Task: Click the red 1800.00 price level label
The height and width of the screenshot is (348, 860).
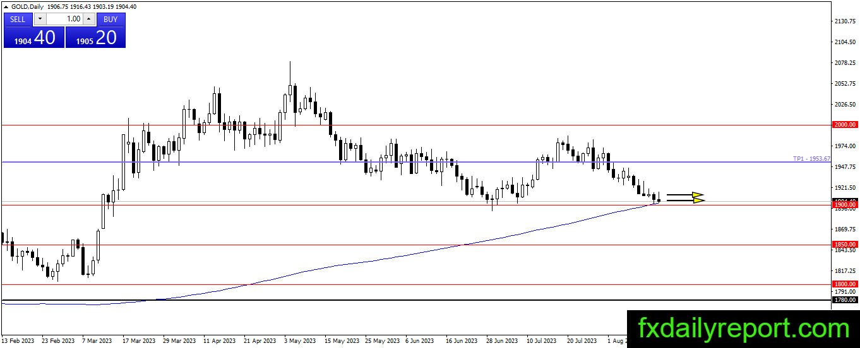Action: [x=844, y=284]
